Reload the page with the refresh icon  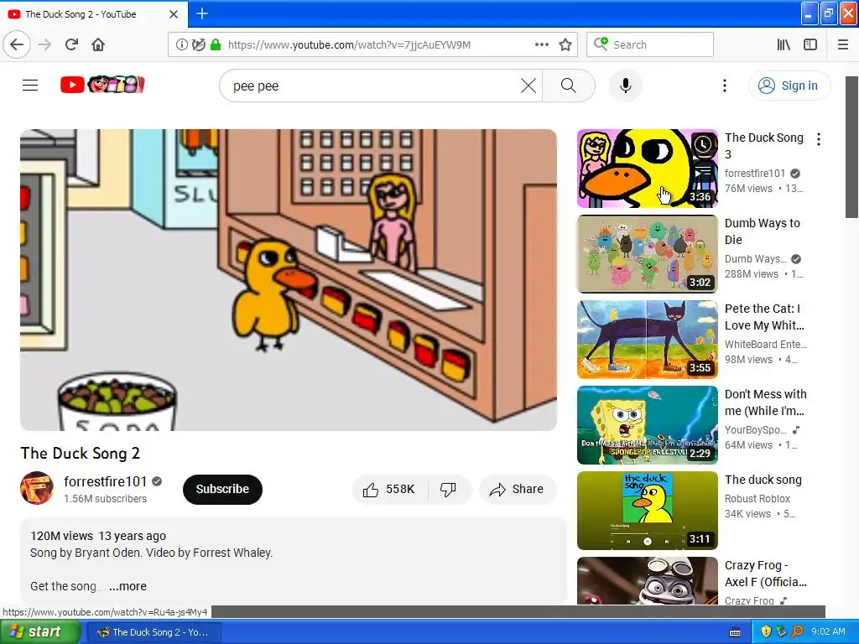tap(71, 44)
